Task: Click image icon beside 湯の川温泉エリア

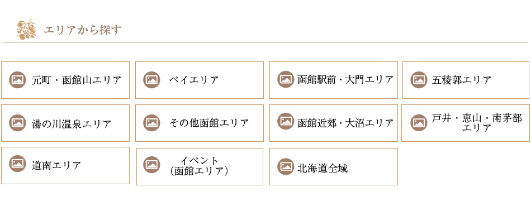Action: 18,123
